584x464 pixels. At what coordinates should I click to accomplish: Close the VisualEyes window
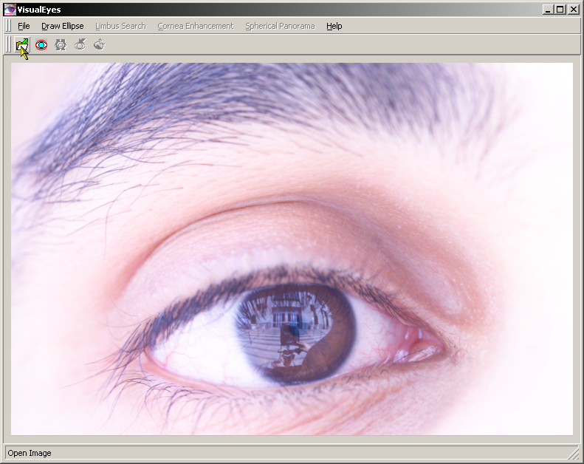click(574, 10)
